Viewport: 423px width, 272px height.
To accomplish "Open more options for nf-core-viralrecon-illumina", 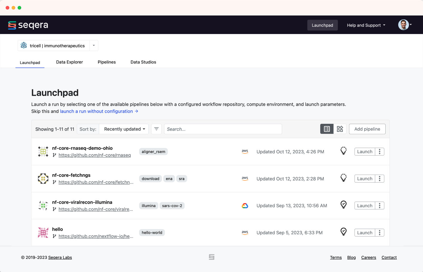I will (380, 206).
